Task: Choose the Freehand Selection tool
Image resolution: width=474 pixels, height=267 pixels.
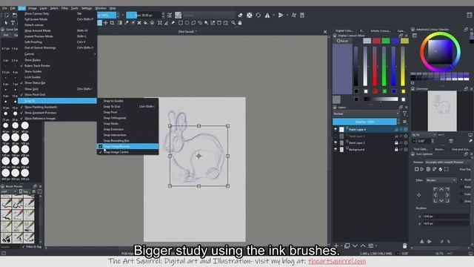Action: point(200,23)
